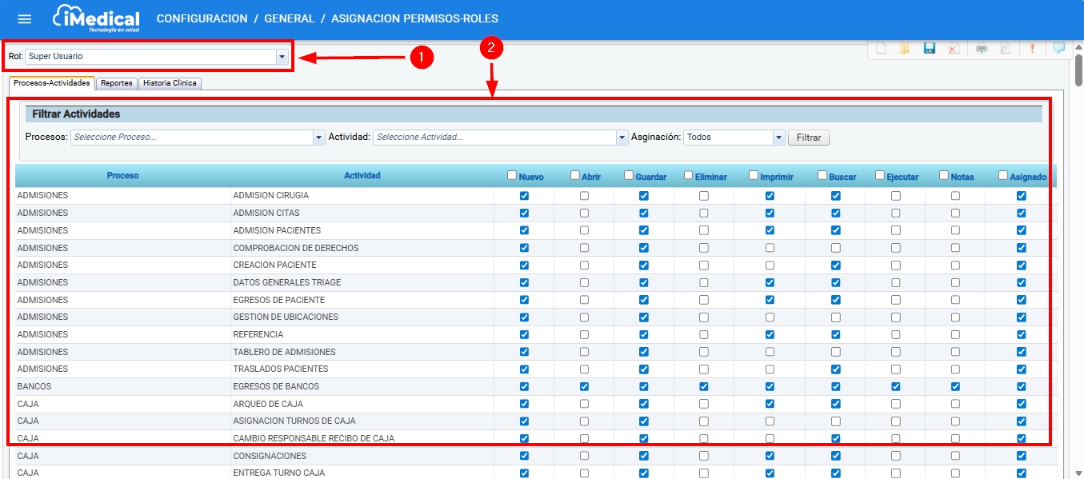Open the hamburger navigation menu
1084x479 pixels.
click(x=25, y=19)
